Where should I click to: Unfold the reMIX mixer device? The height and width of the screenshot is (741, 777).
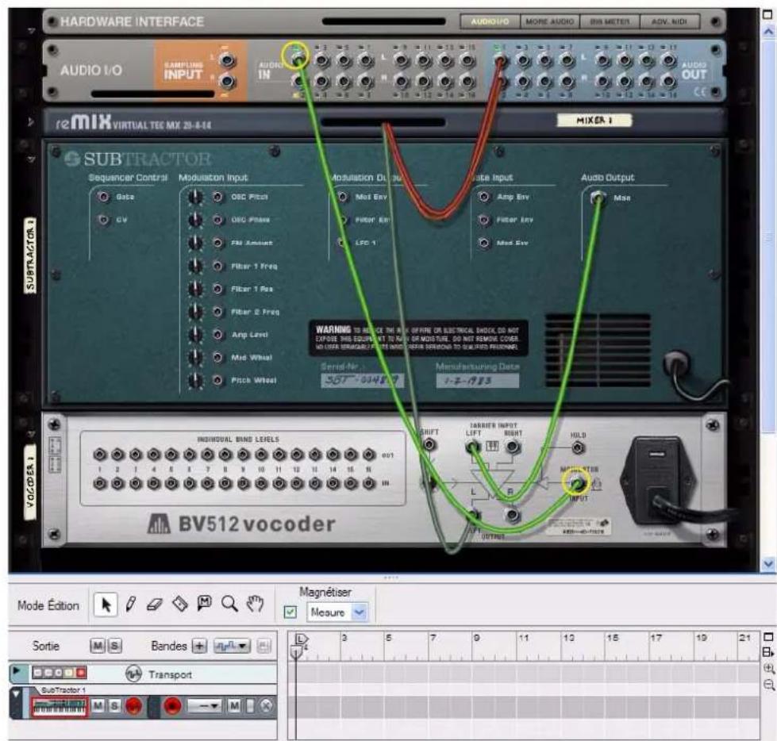coord(31,121)
